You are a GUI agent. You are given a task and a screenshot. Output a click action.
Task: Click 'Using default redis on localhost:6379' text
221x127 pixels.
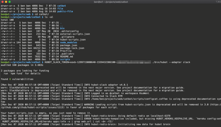point(144,116)
